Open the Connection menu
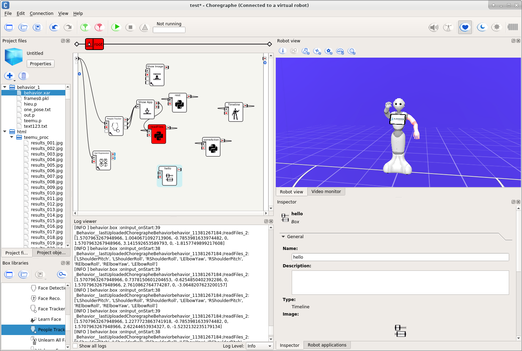Image resolution: width=522 pixels, height=351 pixels. pyautogui.click(x=42, y=13)
